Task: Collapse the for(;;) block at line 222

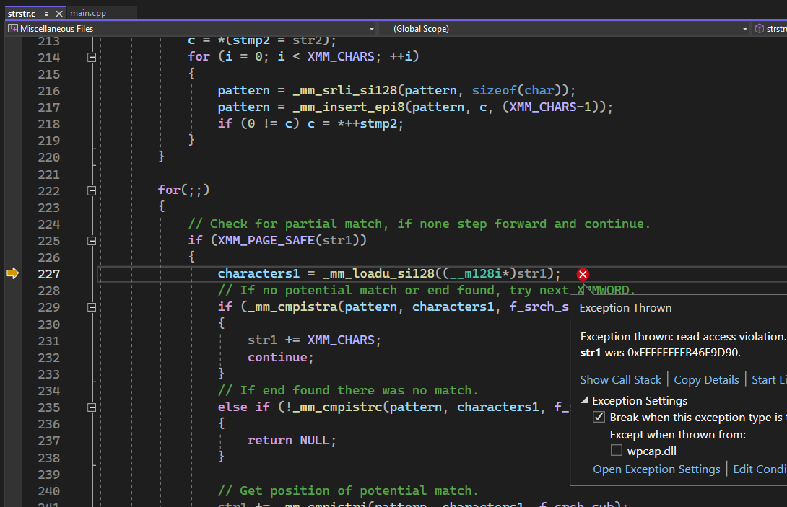Action: point(92,190)
